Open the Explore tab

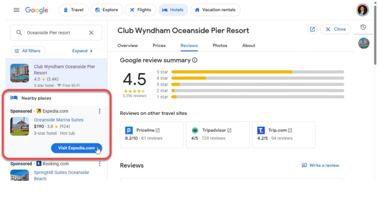tap(107, 10)
